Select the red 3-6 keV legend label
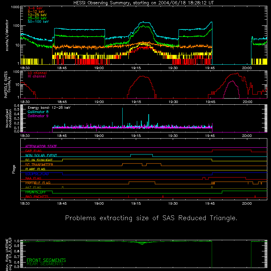The height and width of the screenshot is (271, 271). pos(35,8)
